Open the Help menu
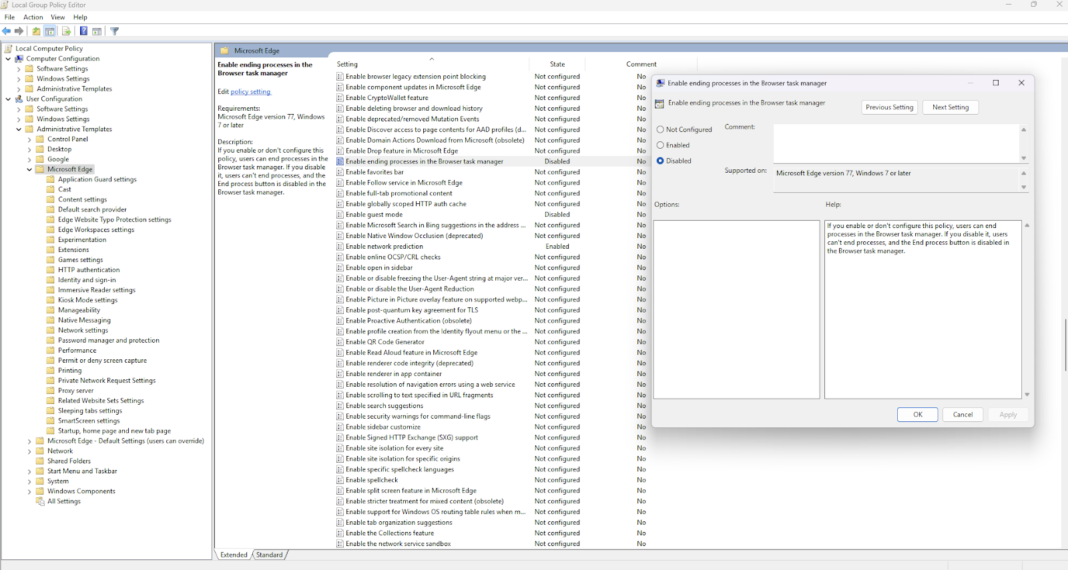The height and width of the screenshot is (570, 1068). click(80, 17)
